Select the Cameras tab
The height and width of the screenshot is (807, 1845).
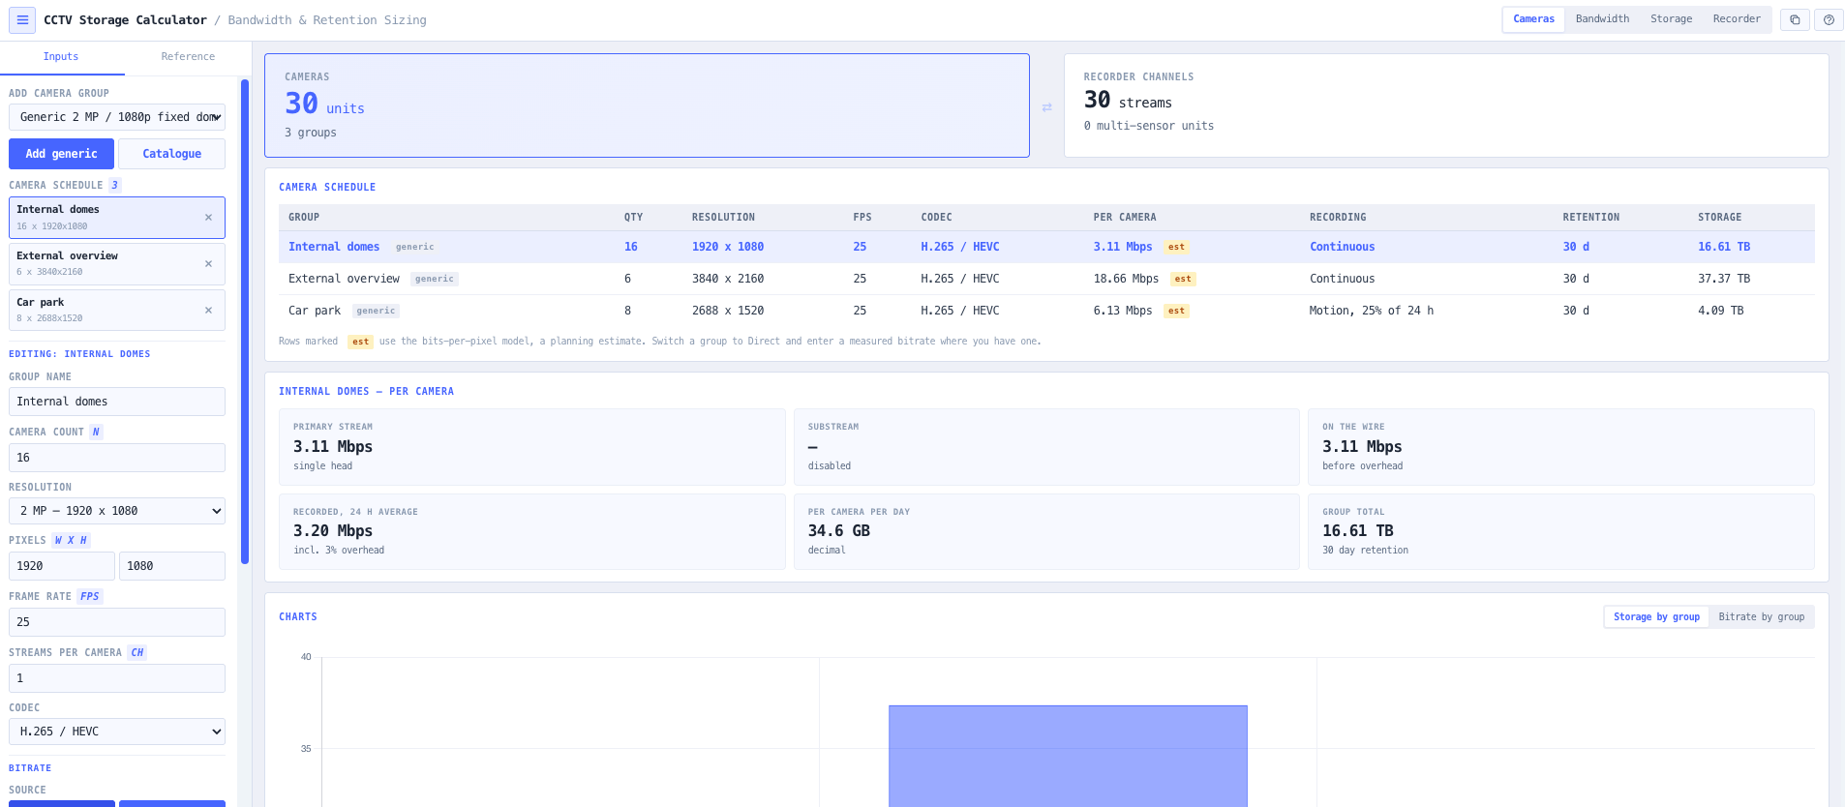1533,19
